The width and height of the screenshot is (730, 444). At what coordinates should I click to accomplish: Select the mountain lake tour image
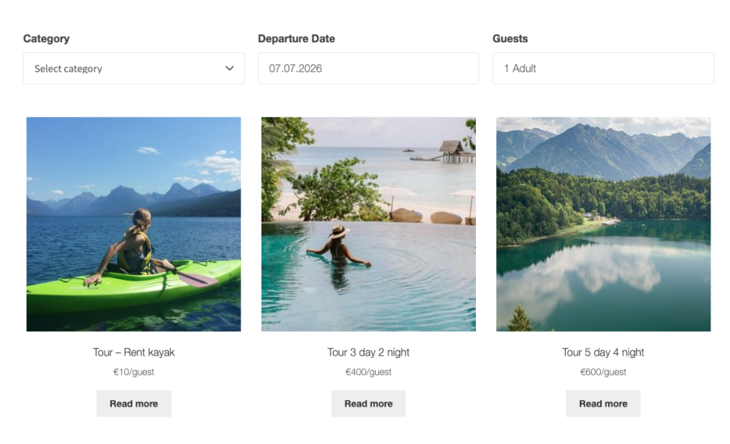tap(603, 224)
